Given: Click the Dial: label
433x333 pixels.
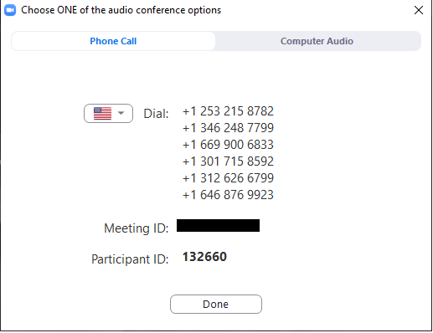Looking at the screenshot, I should pos(156,114).
